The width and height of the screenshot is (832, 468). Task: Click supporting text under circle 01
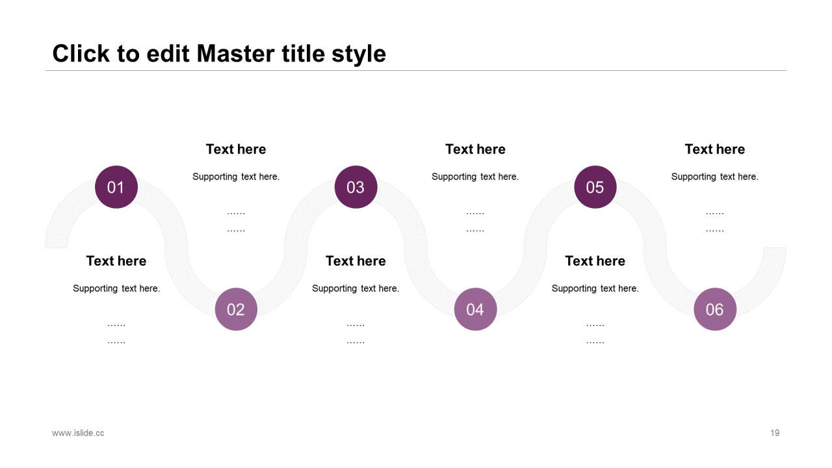116,289
